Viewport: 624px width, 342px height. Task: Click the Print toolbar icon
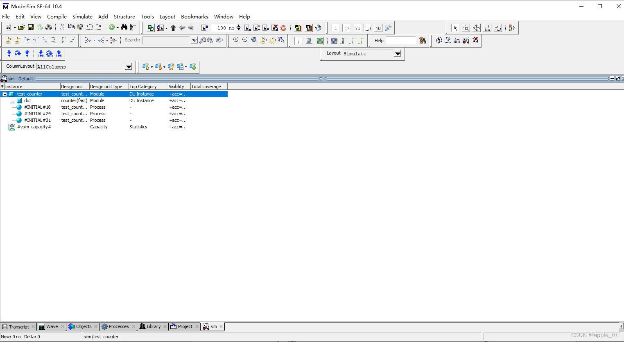[x=49, y=27]
